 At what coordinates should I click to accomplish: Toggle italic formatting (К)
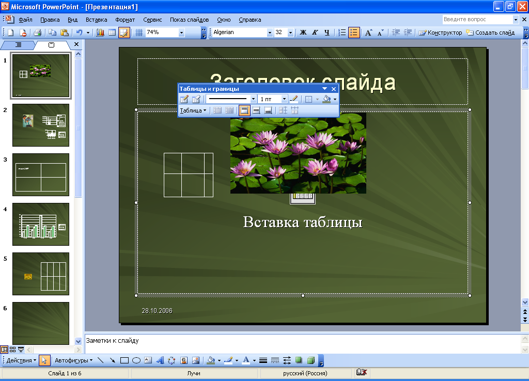(x=315, y=33)
